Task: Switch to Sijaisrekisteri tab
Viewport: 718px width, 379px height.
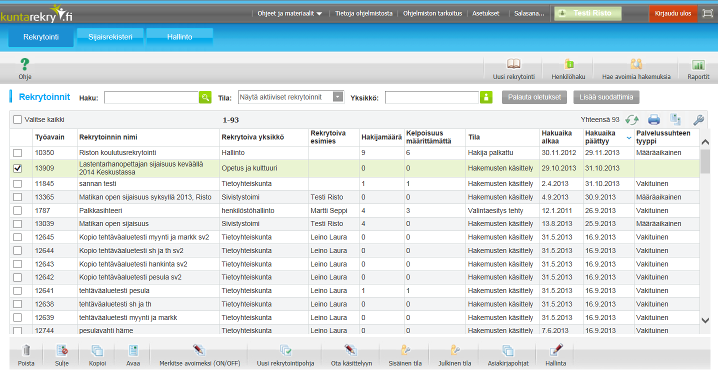Action: 110,37
